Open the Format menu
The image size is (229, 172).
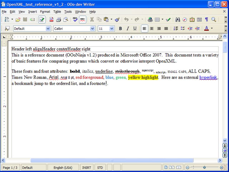click(45, 12)
